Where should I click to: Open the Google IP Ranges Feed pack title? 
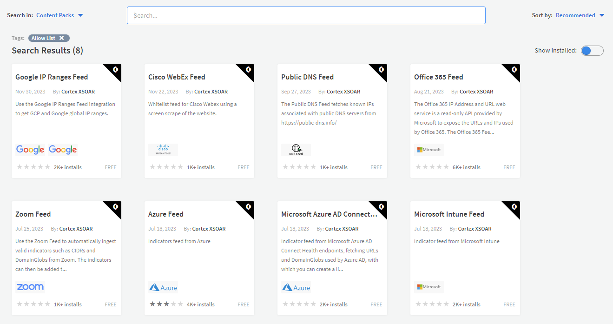point(52,77)
